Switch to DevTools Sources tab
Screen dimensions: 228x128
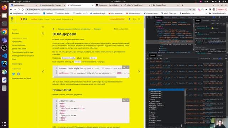pos(175,17)
